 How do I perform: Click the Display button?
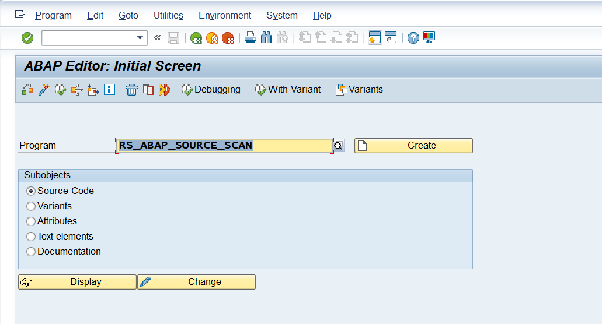tap(77, 282)
